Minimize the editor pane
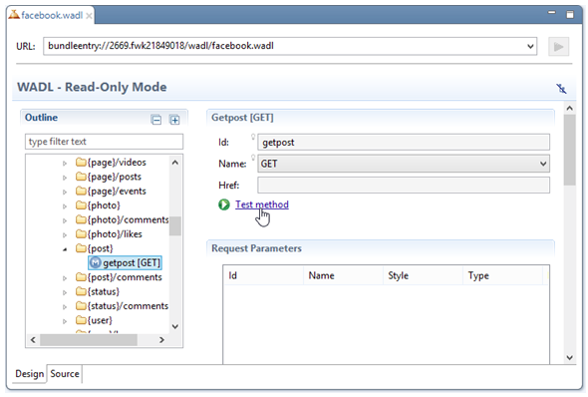This screenshot has width=588, height=397. coord(552,13)
